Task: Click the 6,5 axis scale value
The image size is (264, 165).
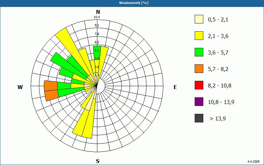Action: pyautogui.click(x=97, y=42)
